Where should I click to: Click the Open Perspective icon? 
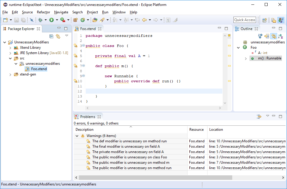(264, 20)
